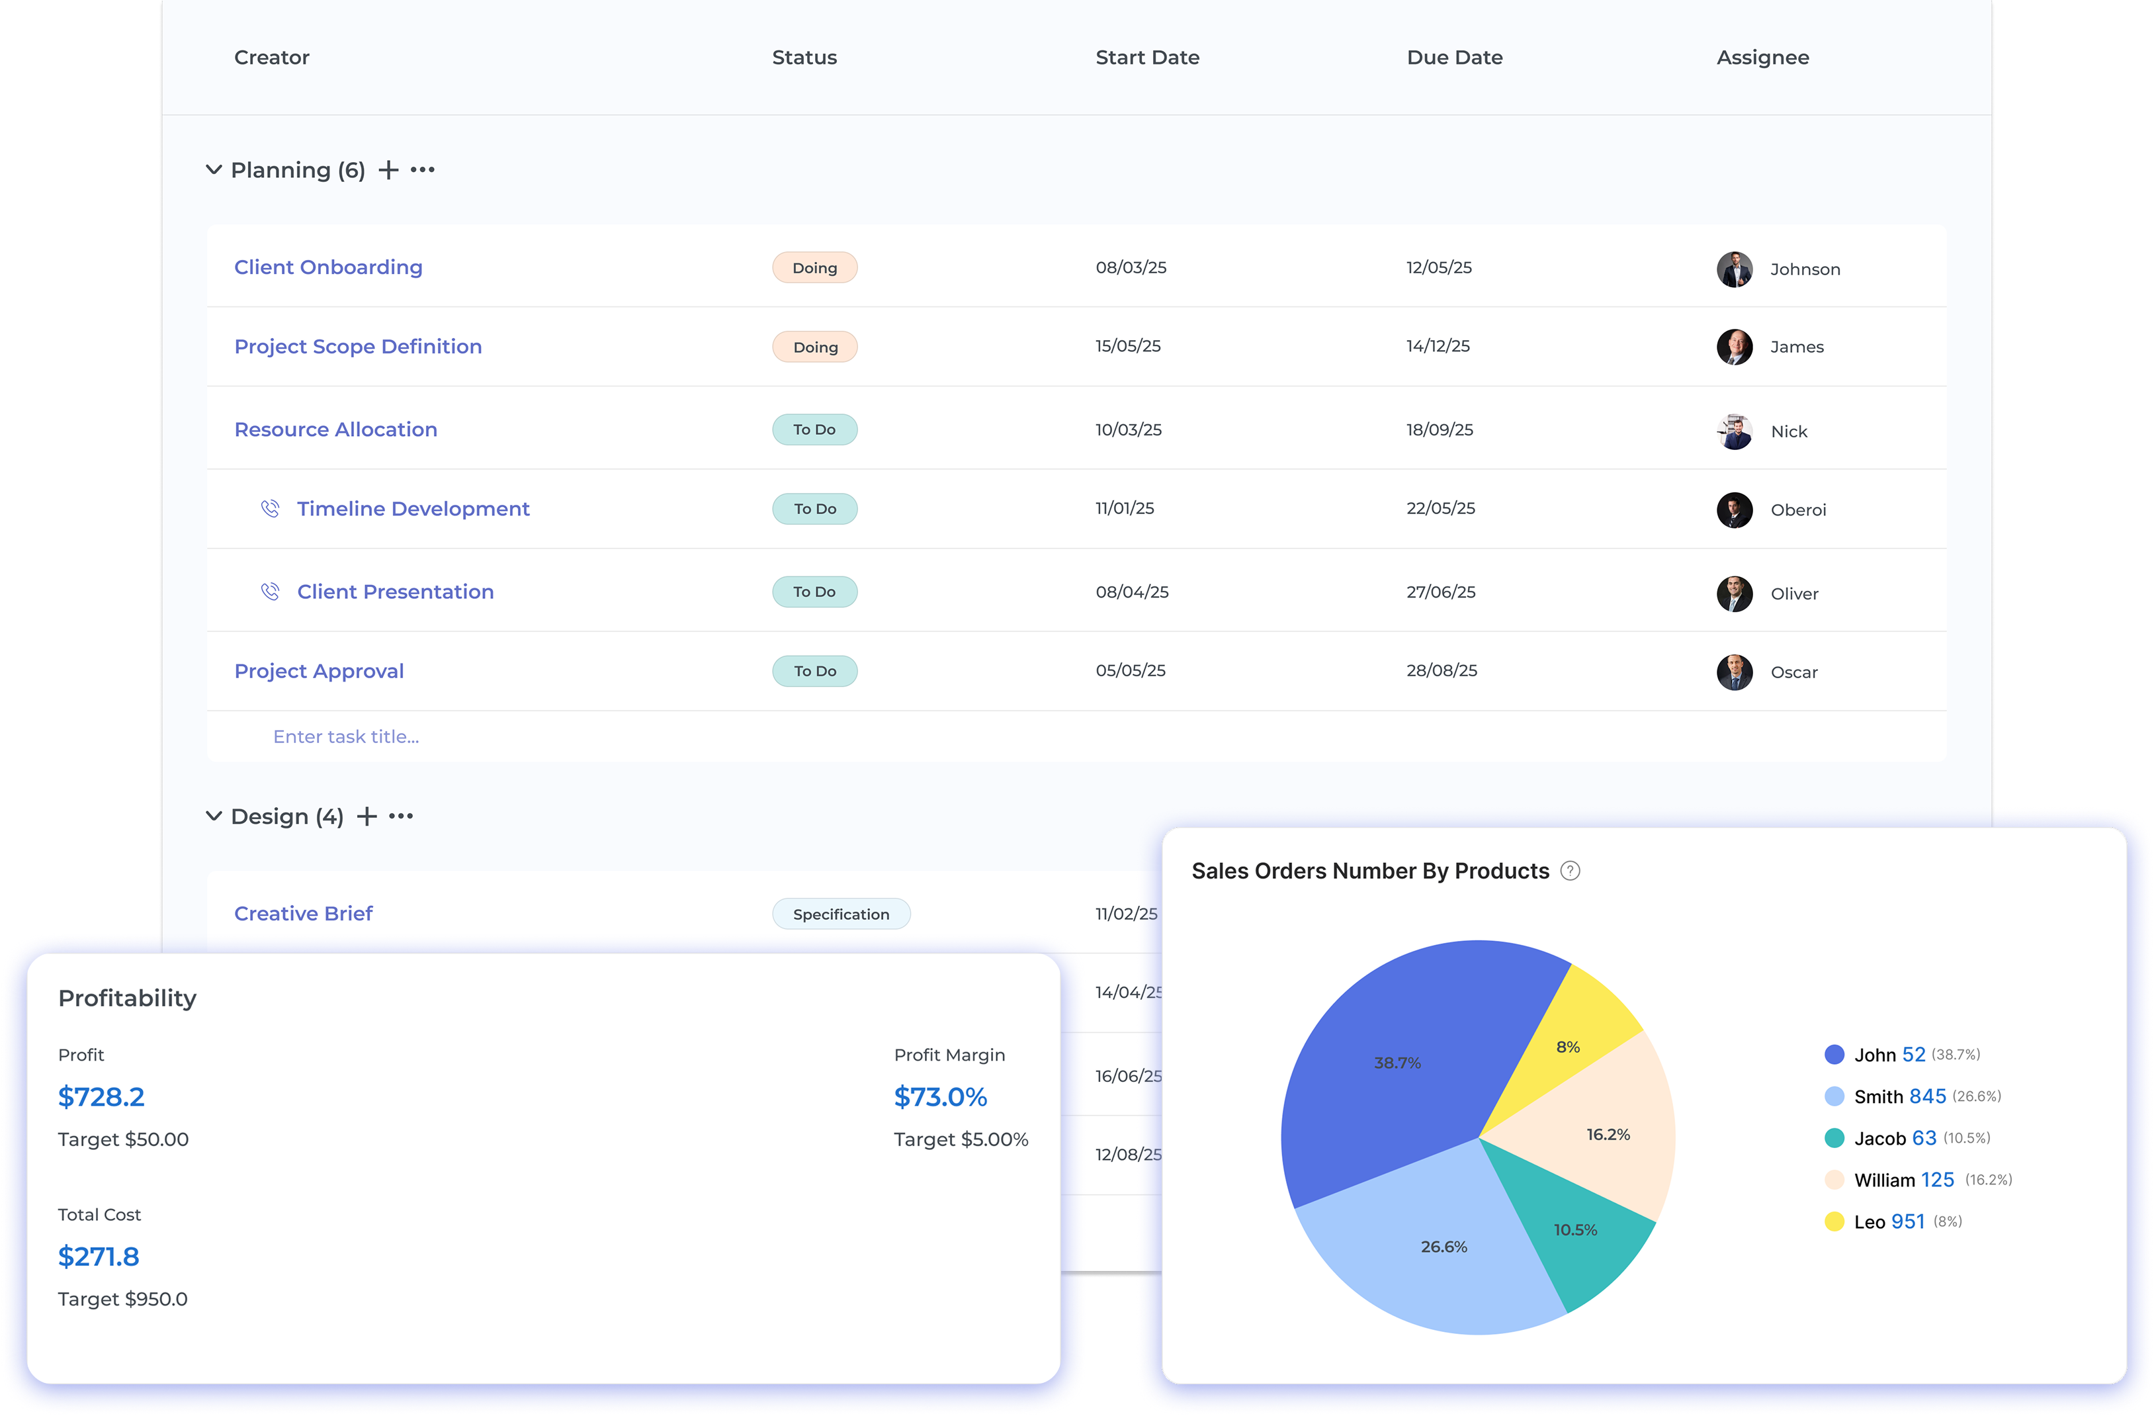The image size is (2154, 1416).
Task: Click the Enter task title field
Action: [x=347, y=736]
